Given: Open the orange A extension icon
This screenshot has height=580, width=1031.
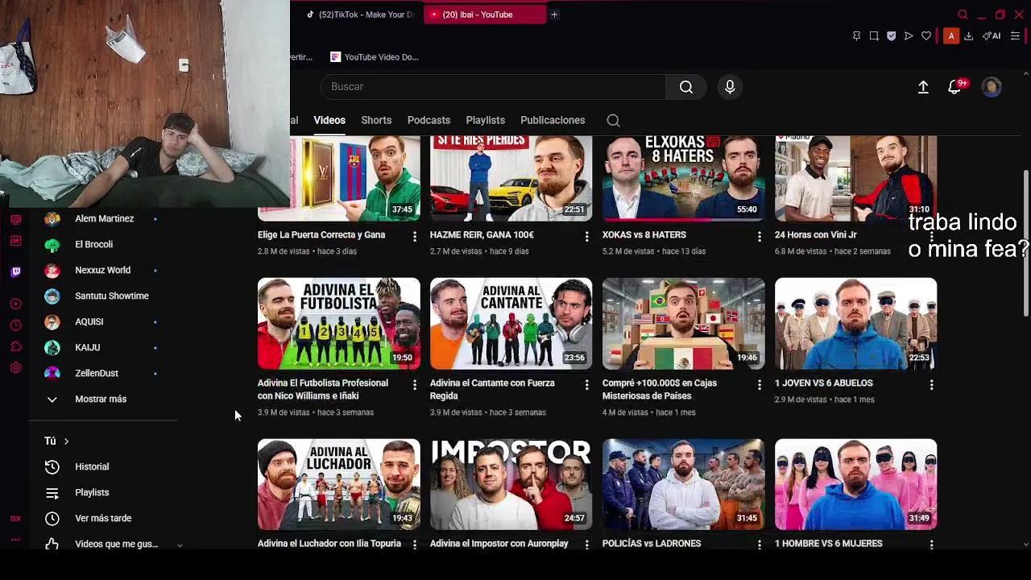Looking at the screenshot, I should coord(951,35).
